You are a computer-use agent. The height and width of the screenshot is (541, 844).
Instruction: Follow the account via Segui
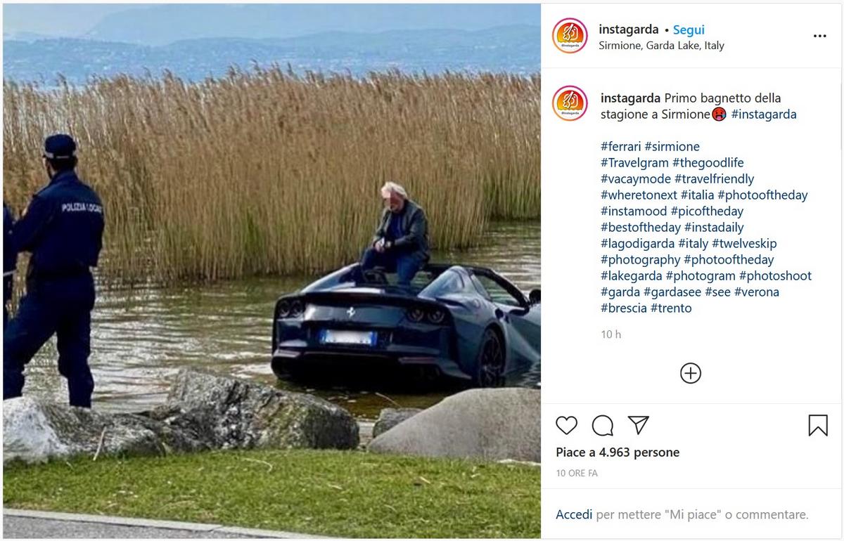point(689,30)
